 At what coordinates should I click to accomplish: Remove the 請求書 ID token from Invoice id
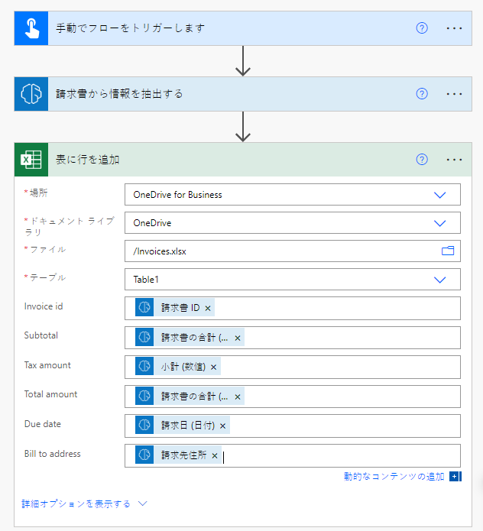[208, 309]
